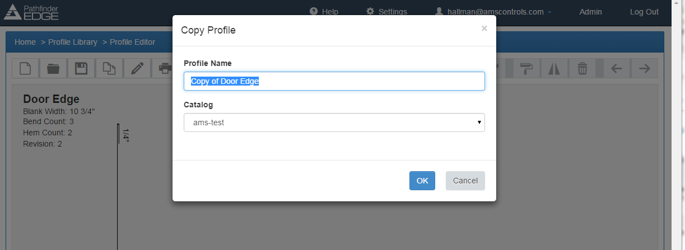Close the Copy Profile dialog with X
The height and width of the screenshot is (250, 685).
(484, 29)
